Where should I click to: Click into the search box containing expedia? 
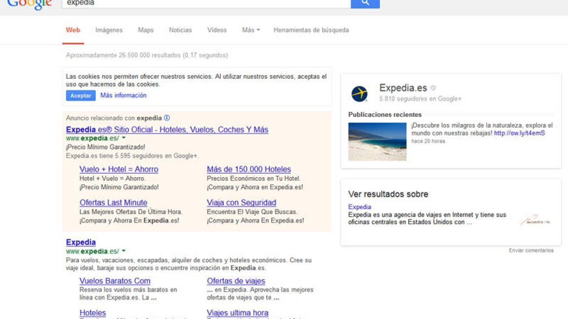(x=206, y=3)
